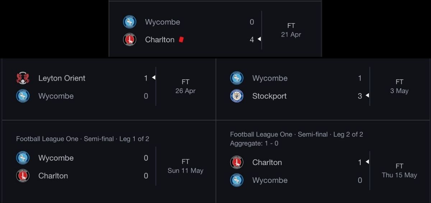Open the Semi-final Leg 2 of 2 header

(x=297, y=134)
